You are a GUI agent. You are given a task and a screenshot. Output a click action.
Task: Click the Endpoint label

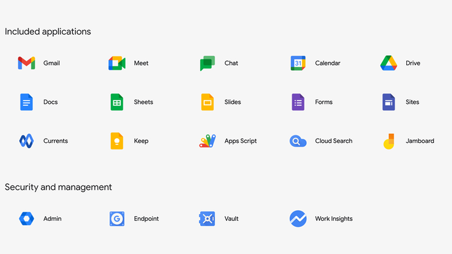(146, 219)
